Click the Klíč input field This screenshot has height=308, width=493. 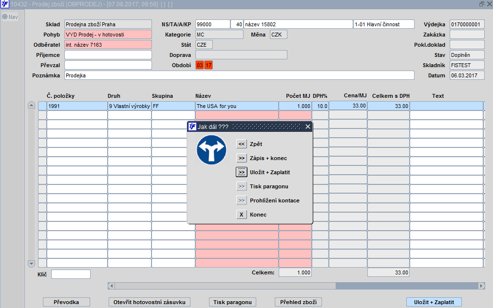(x=71, y=274)
